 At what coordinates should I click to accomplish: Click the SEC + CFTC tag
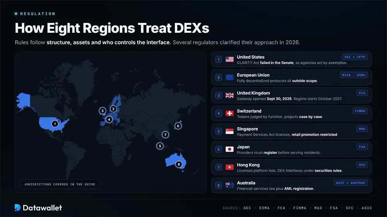click(354, 57)
